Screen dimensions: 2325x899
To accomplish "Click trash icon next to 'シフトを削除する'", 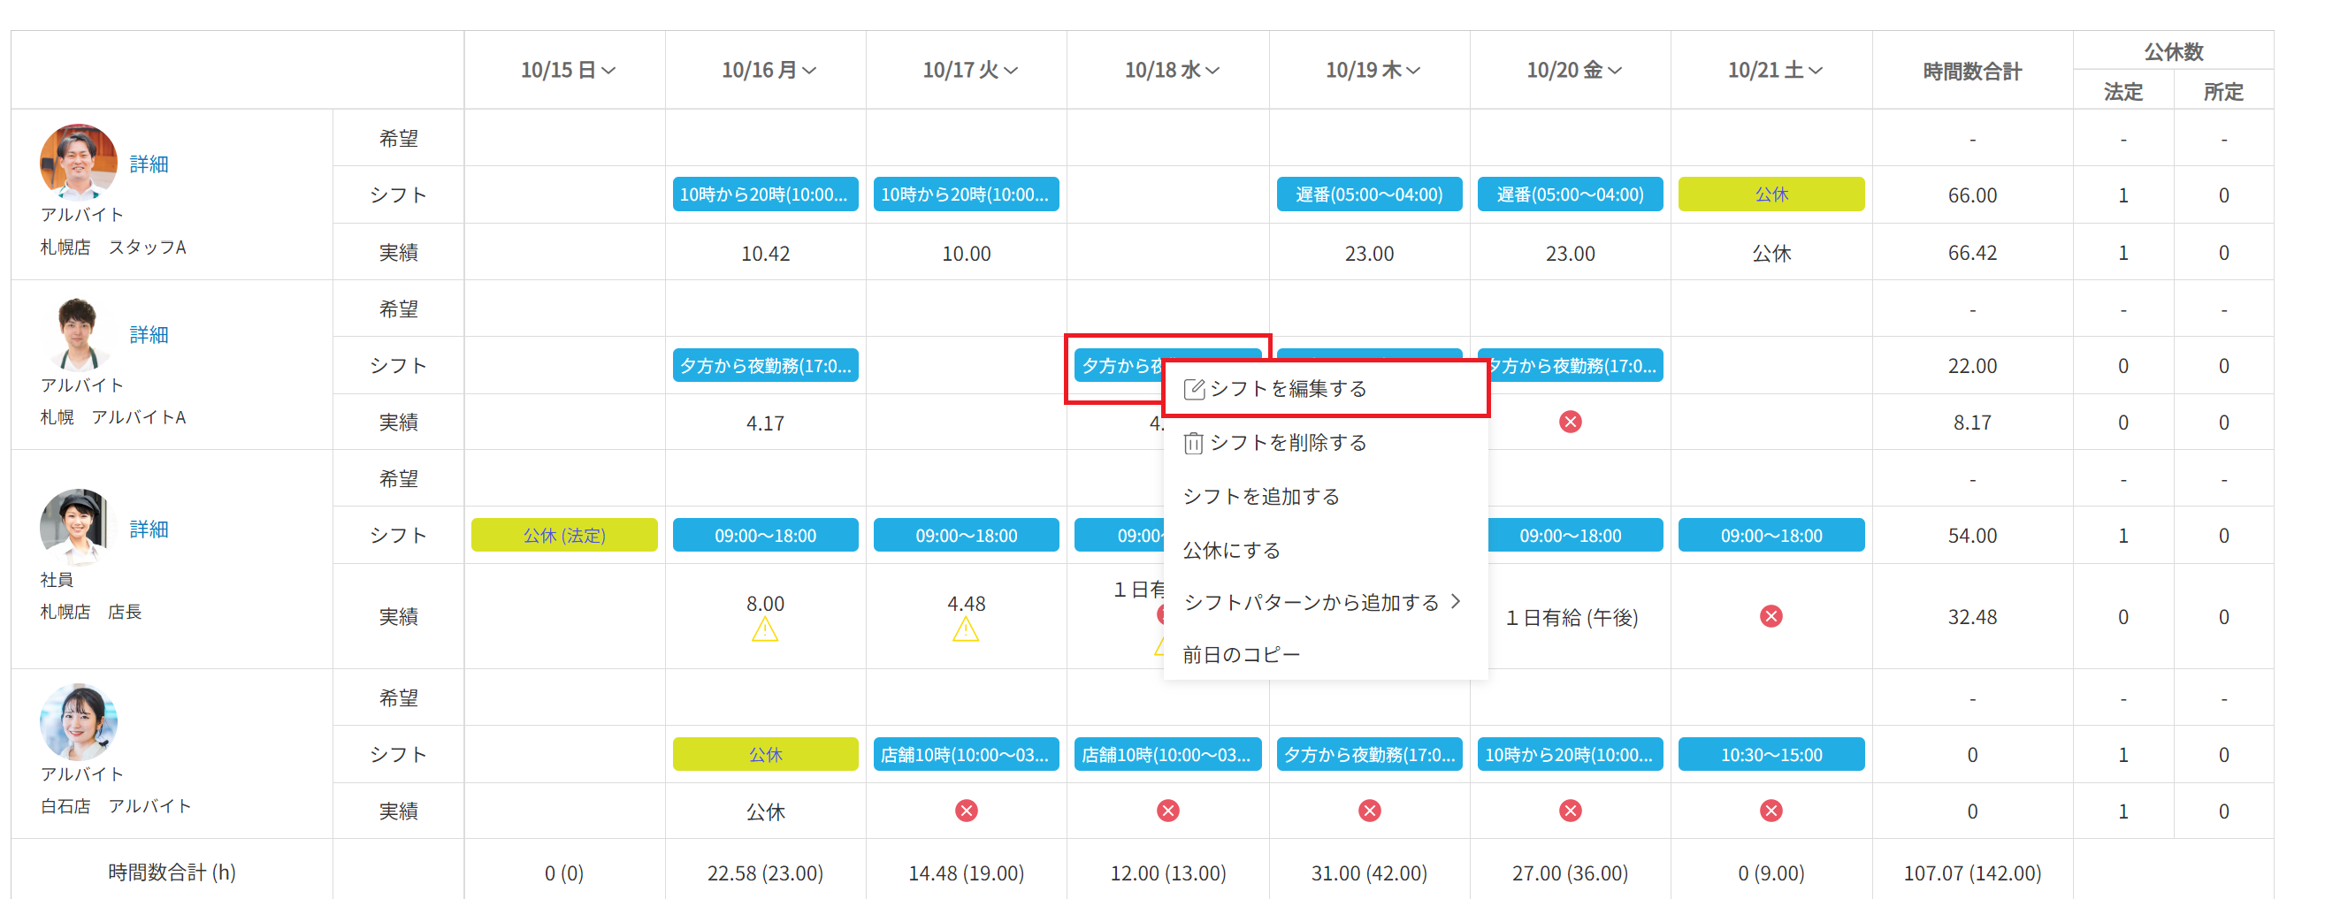I will [1193, 443].
